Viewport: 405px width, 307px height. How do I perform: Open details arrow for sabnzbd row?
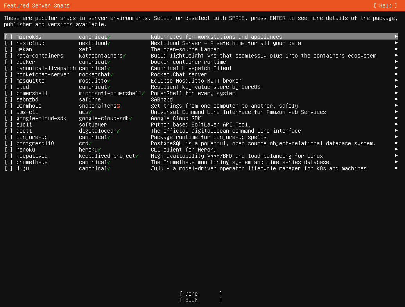point(396,99)
